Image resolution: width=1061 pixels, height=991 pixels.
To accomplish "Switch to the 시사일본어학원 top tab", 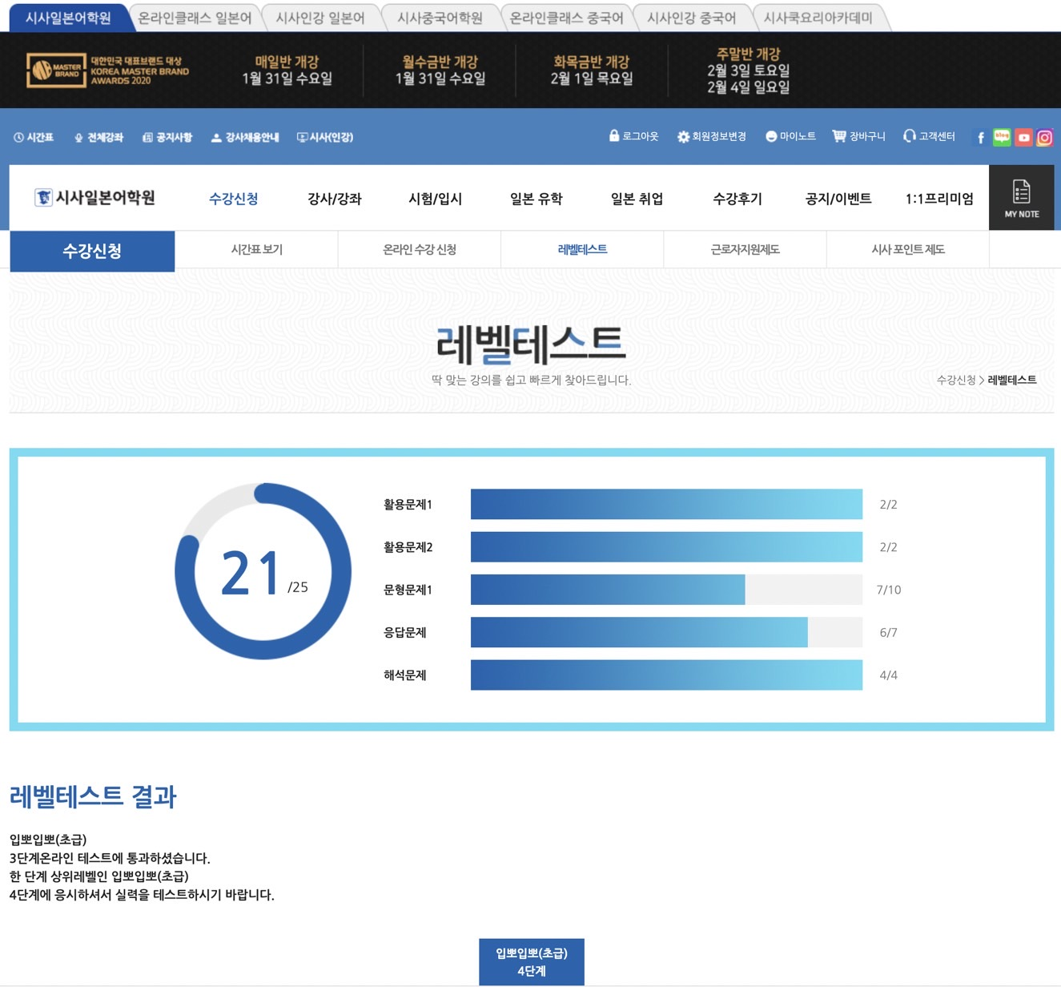I will [68, 18].
